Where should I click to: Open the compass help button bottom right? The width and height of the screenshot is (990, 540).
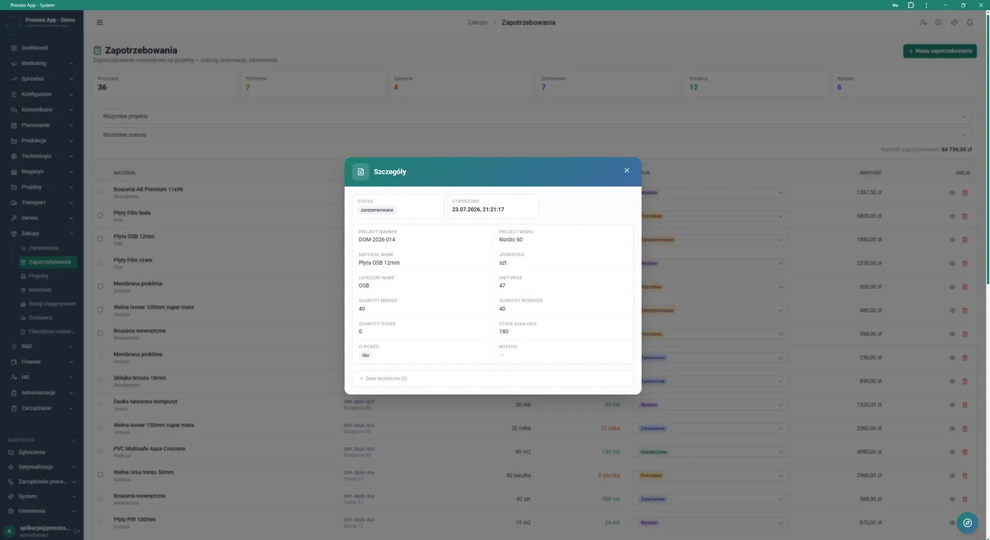point(967,523)
